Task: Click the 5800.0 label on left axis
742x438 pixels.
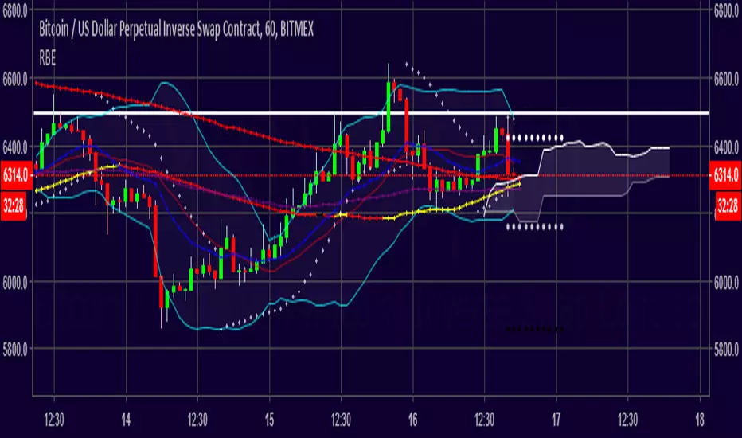Action: tap(14, 350)
